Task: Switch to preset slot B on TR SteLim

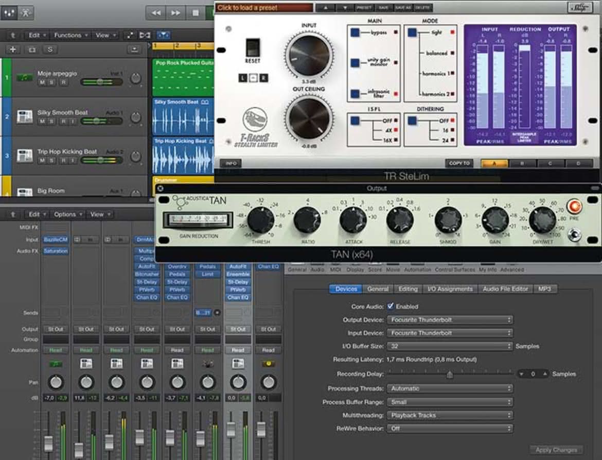Action: (522, 164)
